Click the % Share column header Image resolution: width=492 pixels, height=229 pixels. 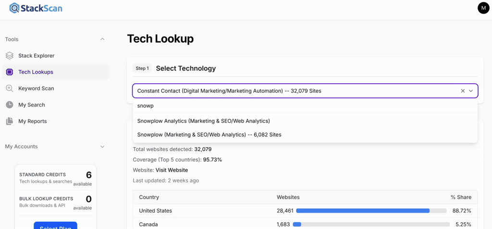461,197
